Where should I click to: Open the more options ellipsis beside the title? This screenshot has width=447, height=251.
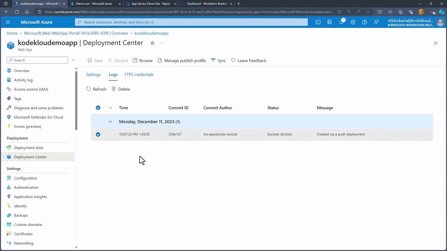tap(162, 43)
